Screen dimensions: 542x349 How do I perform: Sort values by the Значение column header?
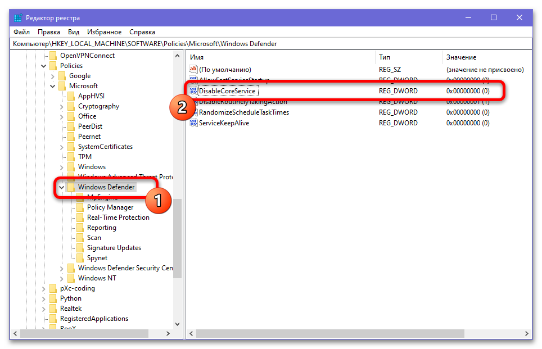[486, 57]
